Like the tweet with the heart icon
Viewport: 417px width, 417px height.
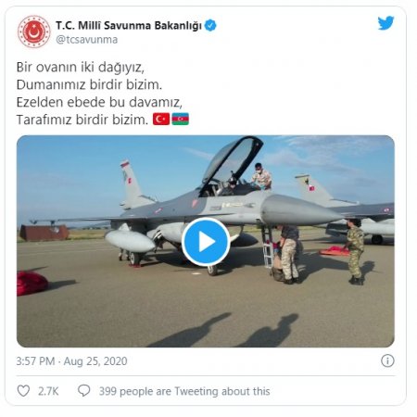click(x=23, y=391)
